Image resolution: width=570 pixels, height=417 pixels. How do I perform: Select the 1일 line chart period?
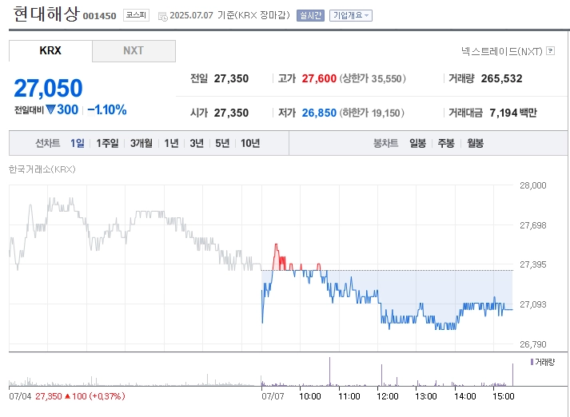[77, 143]
